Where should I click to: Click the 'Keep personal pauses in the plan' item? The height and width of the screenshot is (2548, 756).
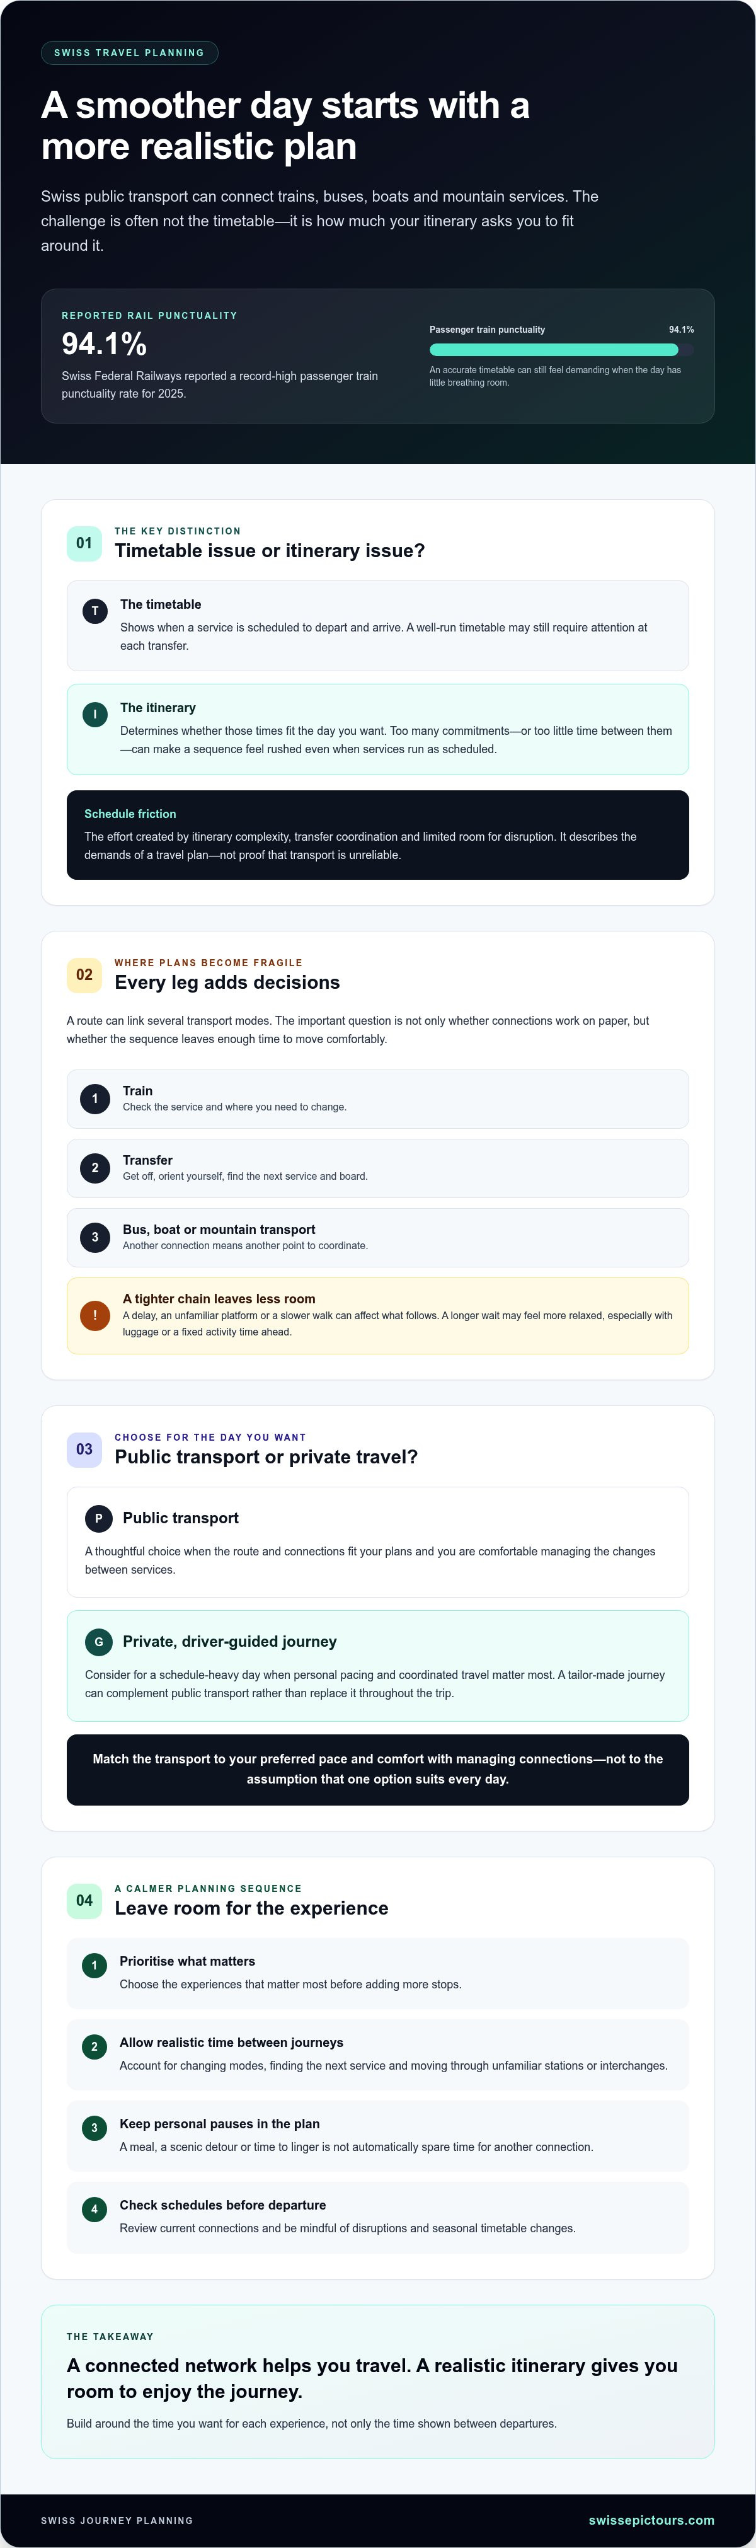tap(377, 2136)
